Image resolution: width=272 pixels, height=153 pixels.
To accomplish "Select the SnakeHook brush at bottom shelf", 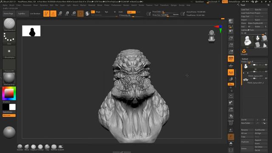I will [61, 147].
